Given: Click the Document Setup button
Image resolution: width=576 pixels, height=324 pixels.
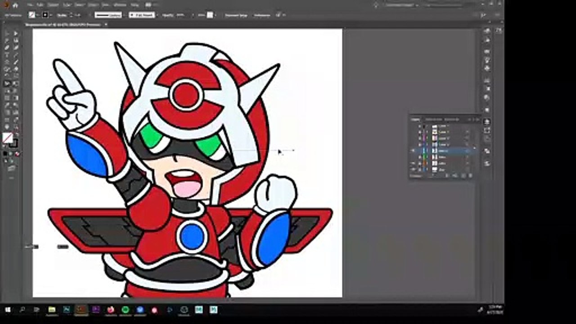Looking at the screenshot, I should click(x=236, y=15).
